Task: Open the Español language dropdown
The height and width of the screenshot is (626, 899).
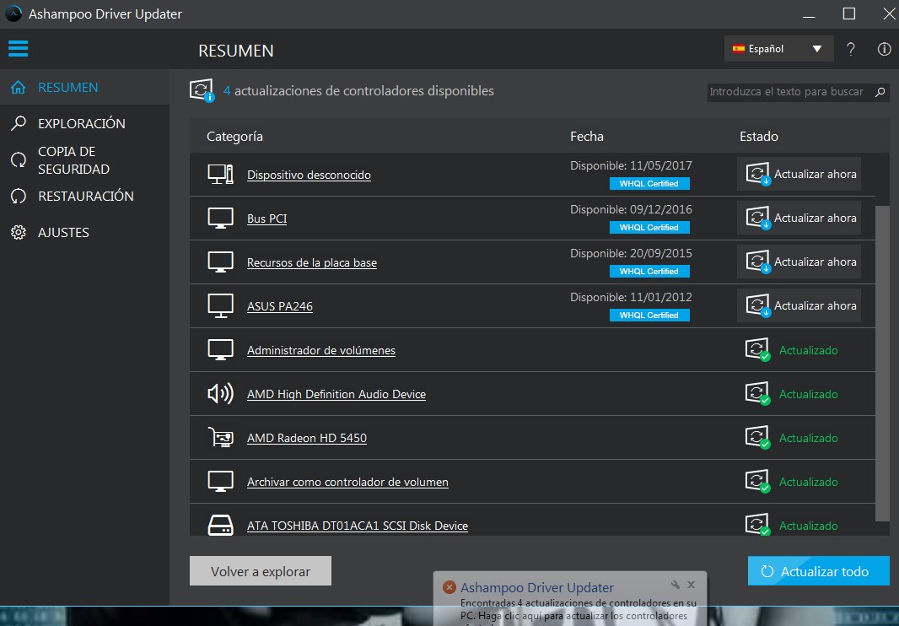Action: pyautogui.click(x=778, y=49)
